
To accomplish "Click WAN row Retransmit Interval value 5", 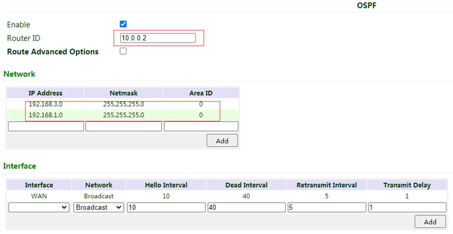I will tap(327, 196).
